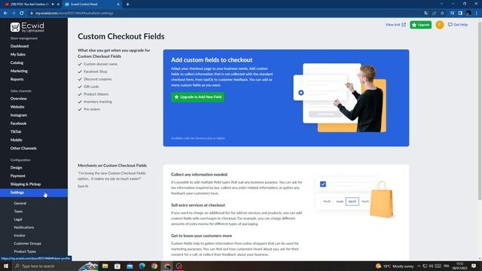
Task: Open Google Chrome from taskbar
Action: [x=154, y=266]
